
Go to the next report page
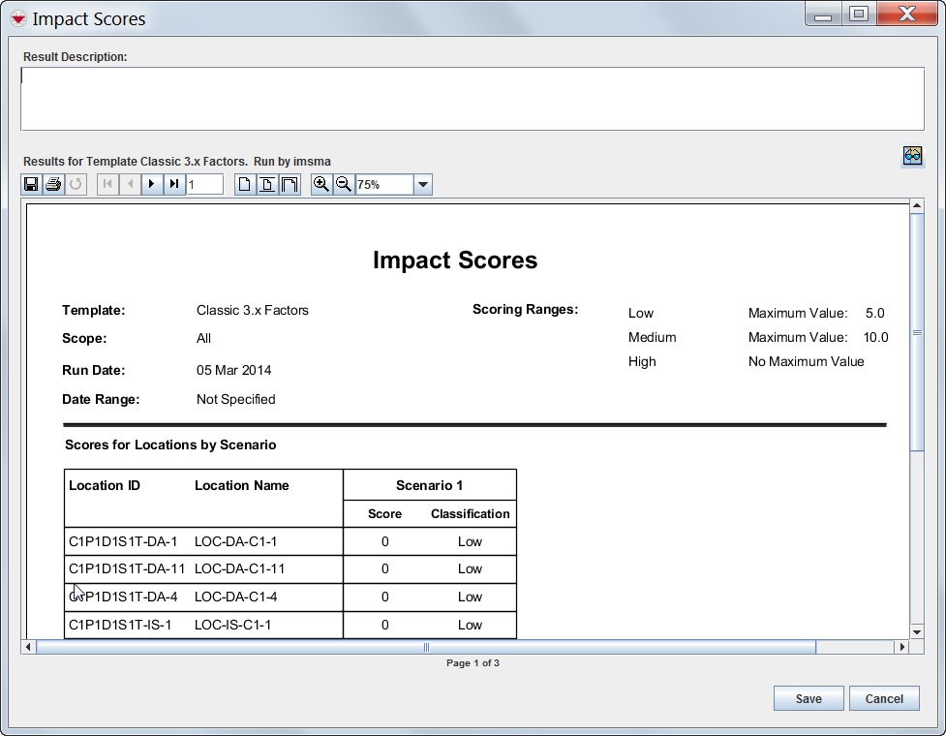(152, 184)
